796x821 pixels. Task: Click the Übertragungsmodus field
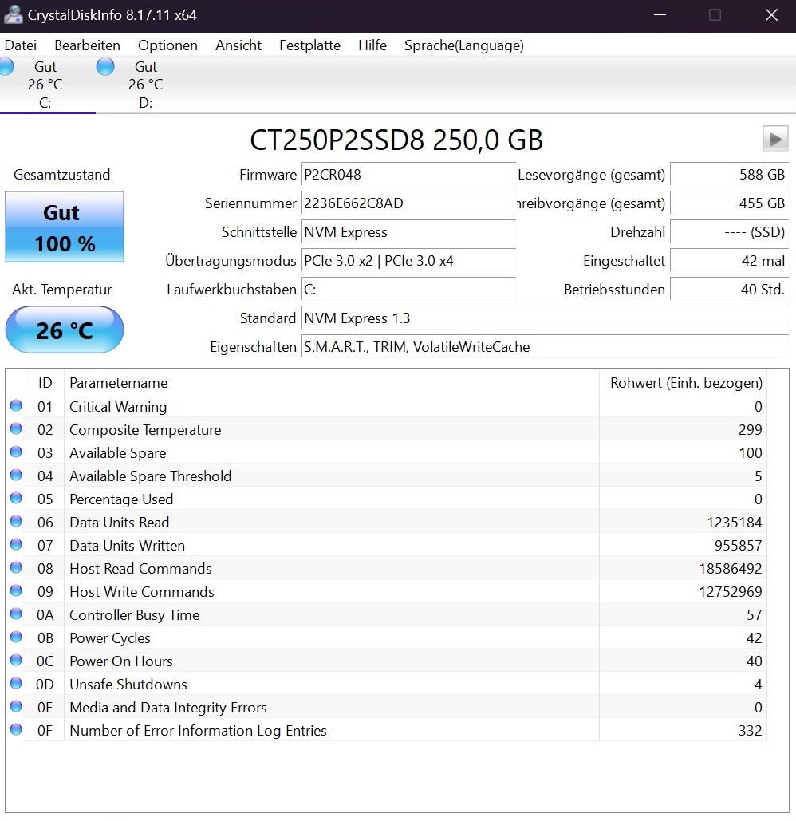pyautogui.click(x=408, y=261)
